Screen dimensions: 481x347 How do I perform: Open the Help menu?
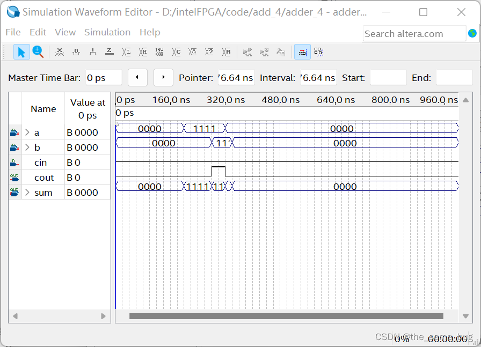[x=150, y=32]
